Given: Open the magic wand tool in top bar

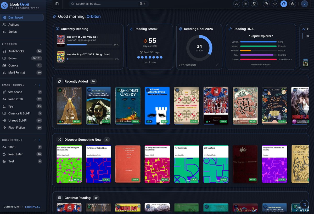Looking at the screenshot, I should pyautogui.click(x=237, y=4).
